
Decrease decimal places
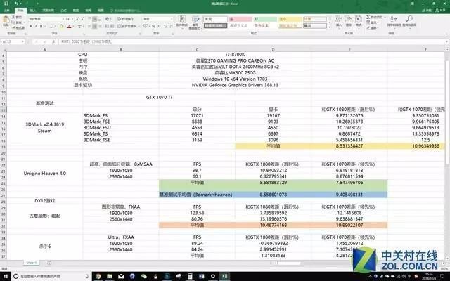171,27
